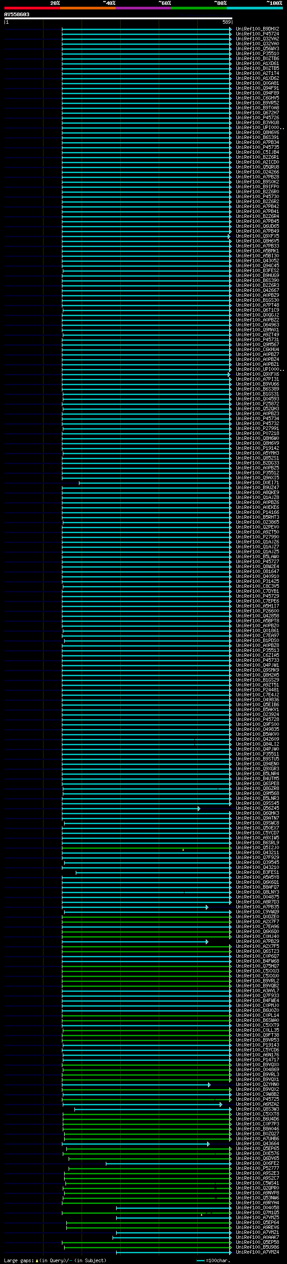Click the green ~80% identity legend segment
The image size is (287, 1264).
pyautogui.click(x=199, y=8)
